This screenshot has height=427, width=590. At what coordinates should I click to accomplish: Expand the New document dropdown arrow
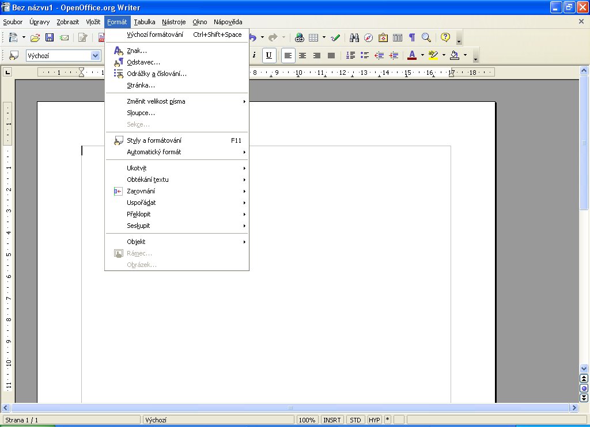pyautogui.click(x=24, y=37)
